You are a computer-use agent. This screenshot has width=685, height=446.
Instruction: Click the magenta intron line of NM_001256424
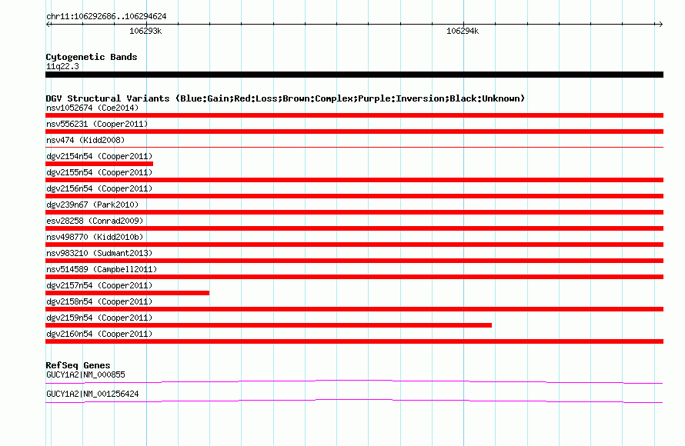(x=354, y=401)
